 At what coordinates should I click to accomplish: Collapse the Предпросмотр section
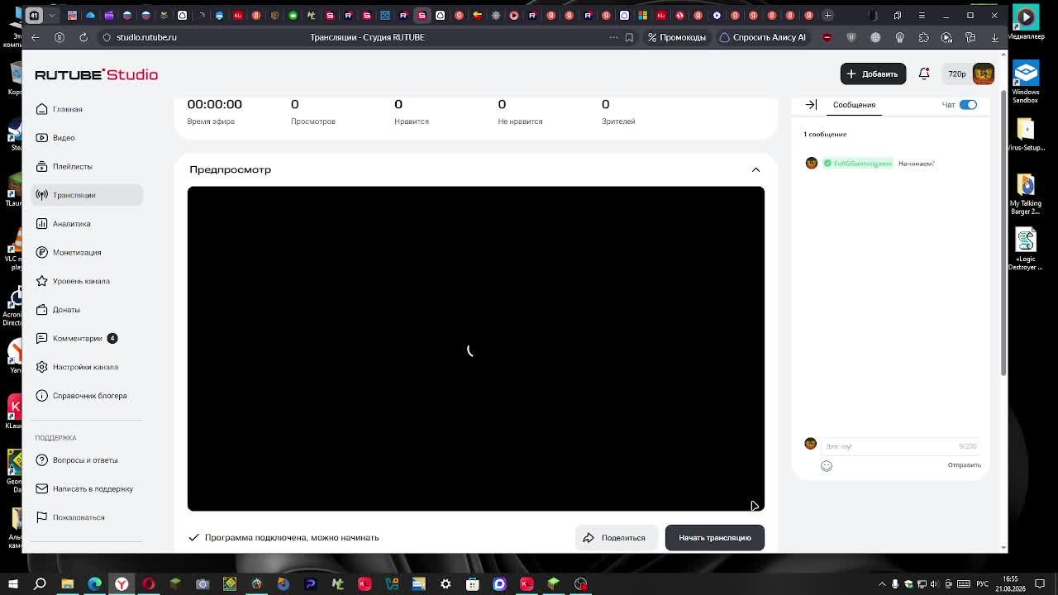[755, 169]
